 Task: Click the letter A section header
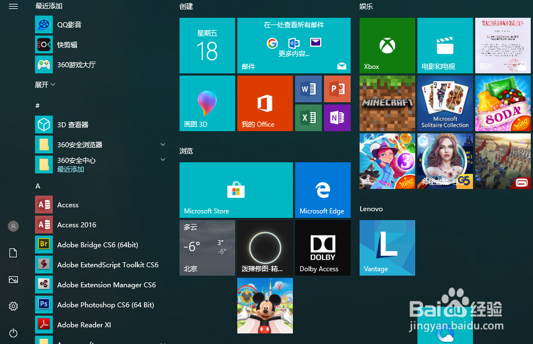38,186
